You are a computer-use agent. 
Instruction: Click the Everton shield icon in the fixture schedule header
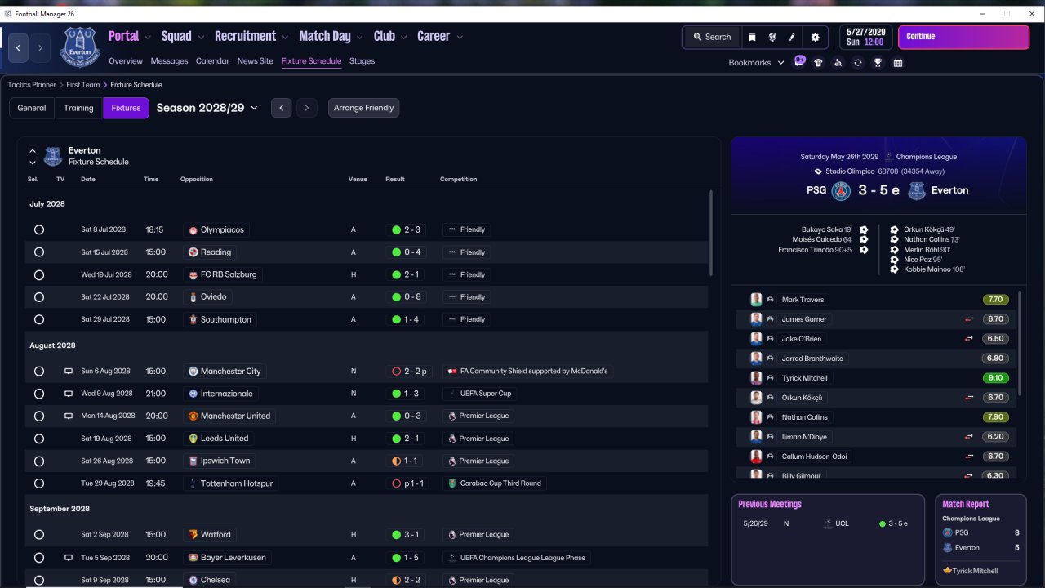click(x=53, y=156)
